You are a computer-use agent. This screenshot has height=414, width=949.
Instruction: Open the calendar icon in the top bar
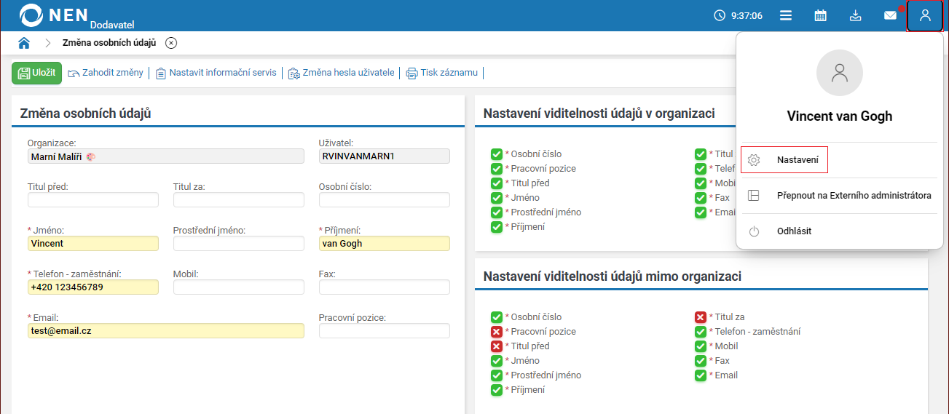click(x=820, y=15)
